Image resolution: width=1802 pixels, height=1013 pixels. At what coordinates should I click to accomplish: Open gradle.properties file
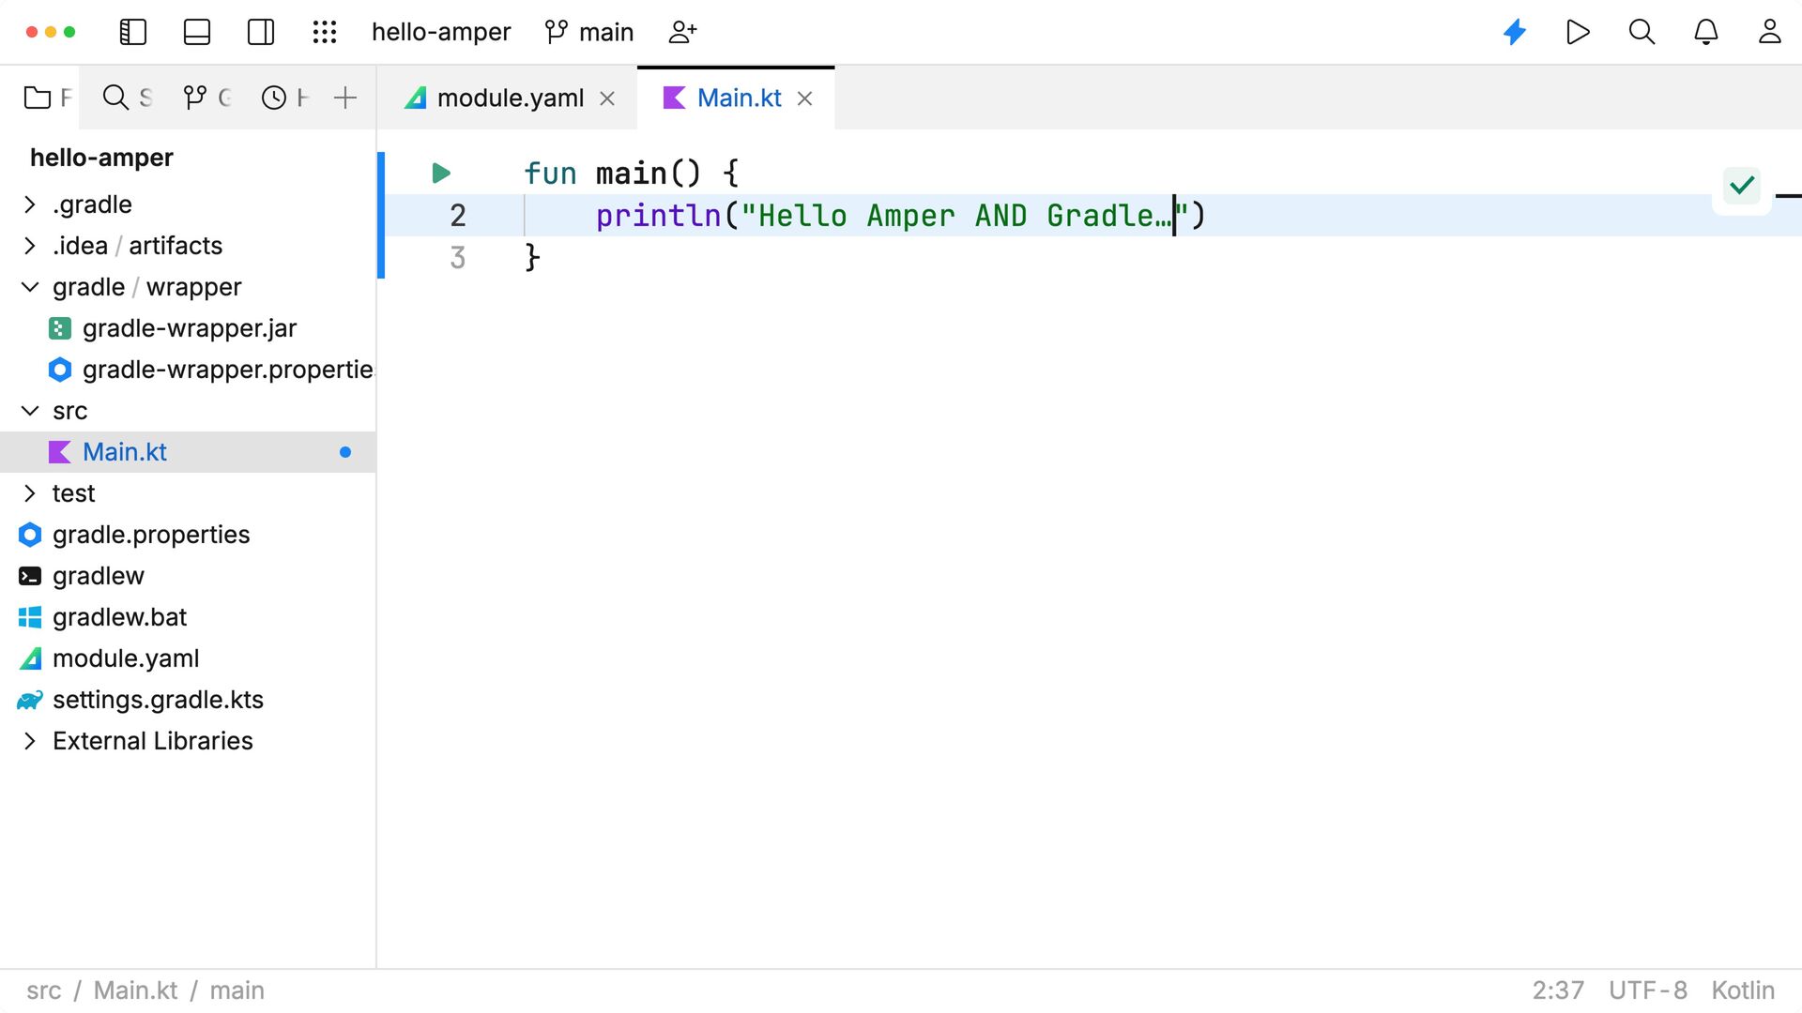click(x=188, y=535)
